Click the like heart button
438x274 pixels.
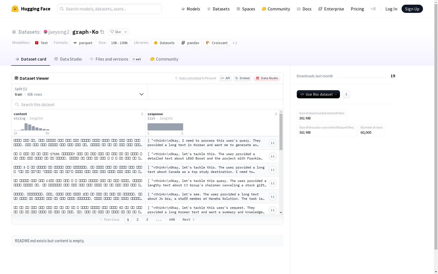click(x=116, y=32)
